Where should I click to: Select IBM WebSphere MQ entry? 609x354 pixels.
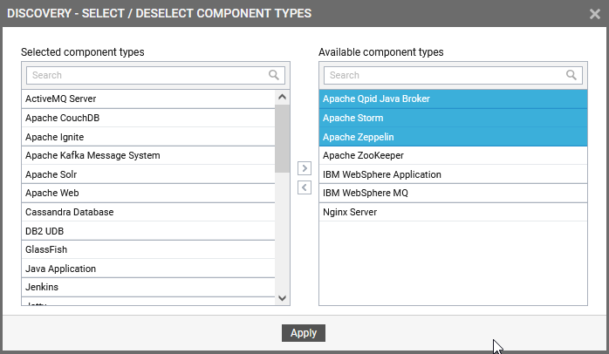(x=453, y=194)
